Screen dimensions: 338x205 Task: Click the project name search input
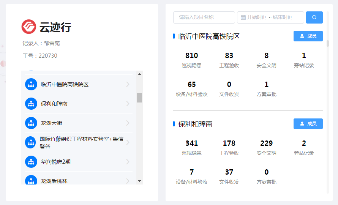[204, 17]
